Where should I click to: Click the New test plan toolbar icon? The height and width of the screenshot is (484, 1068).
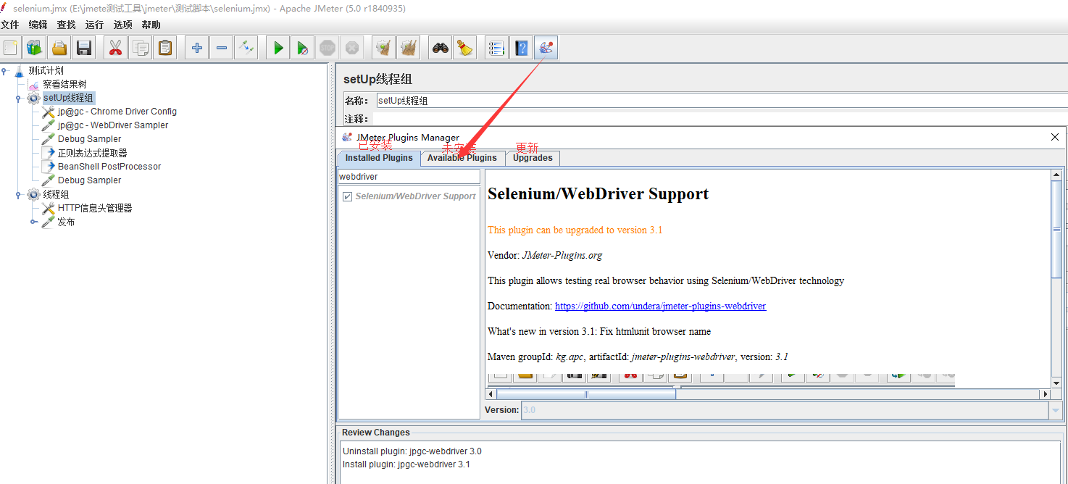pos(11,49)
